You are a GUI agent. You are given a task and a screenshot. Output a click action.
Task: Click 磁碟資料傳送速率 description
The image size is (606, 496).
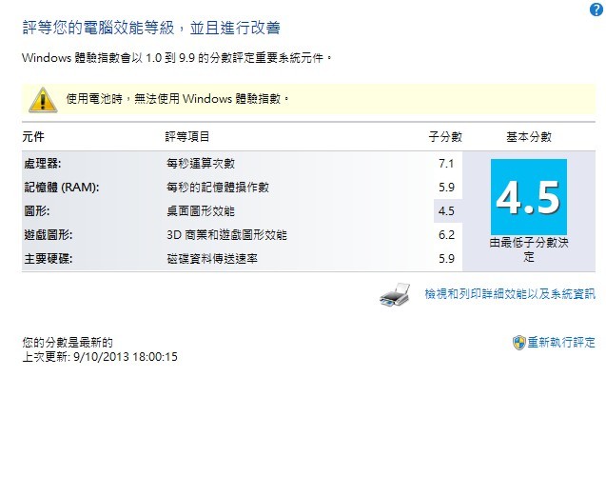coord(212,258)
